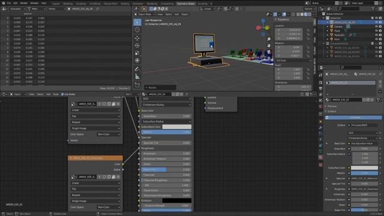384x216 pixels.
Task: Select the Add Cube tool in viewport toolbar
Action: [x=137, y=85]
